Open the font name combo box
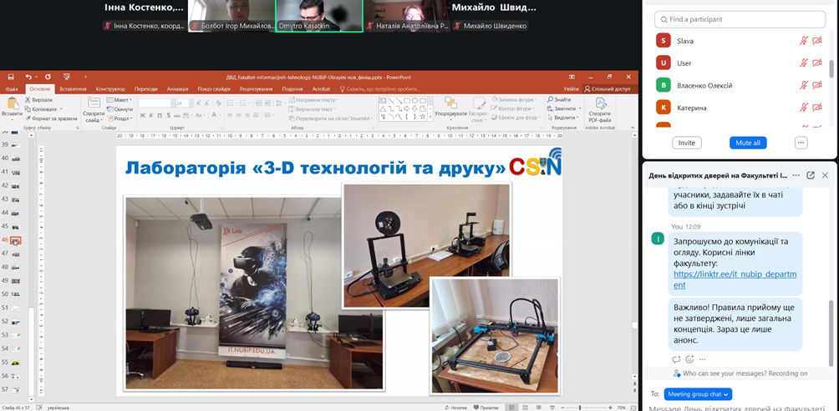Viewport: 839px width, 411px height. coord(155,103)
